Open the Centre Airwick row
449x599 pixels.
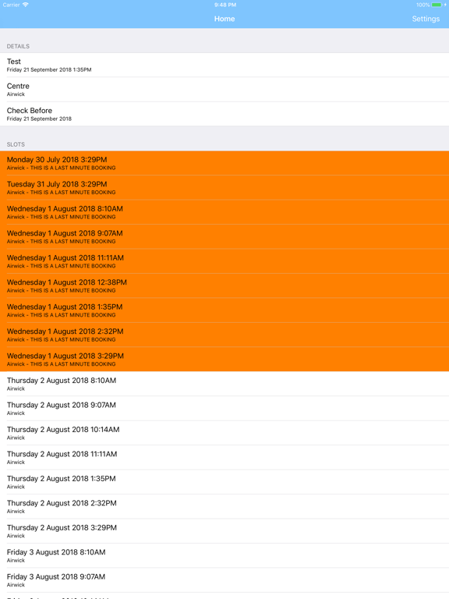point(224,90)
